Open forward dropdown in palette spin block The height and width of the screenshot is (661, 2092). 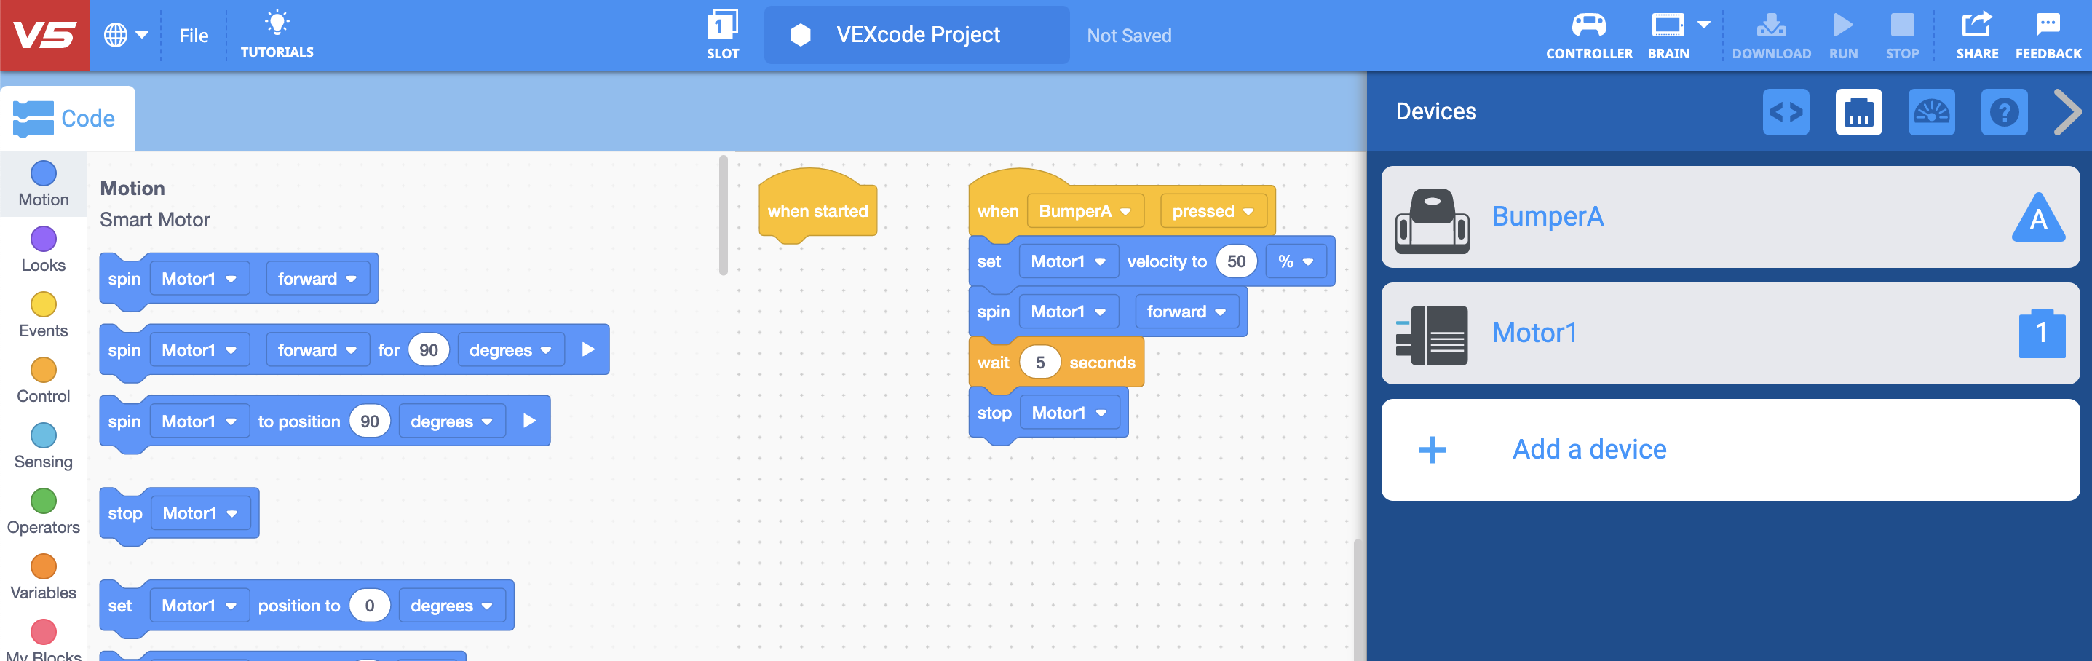pos(317,279)
